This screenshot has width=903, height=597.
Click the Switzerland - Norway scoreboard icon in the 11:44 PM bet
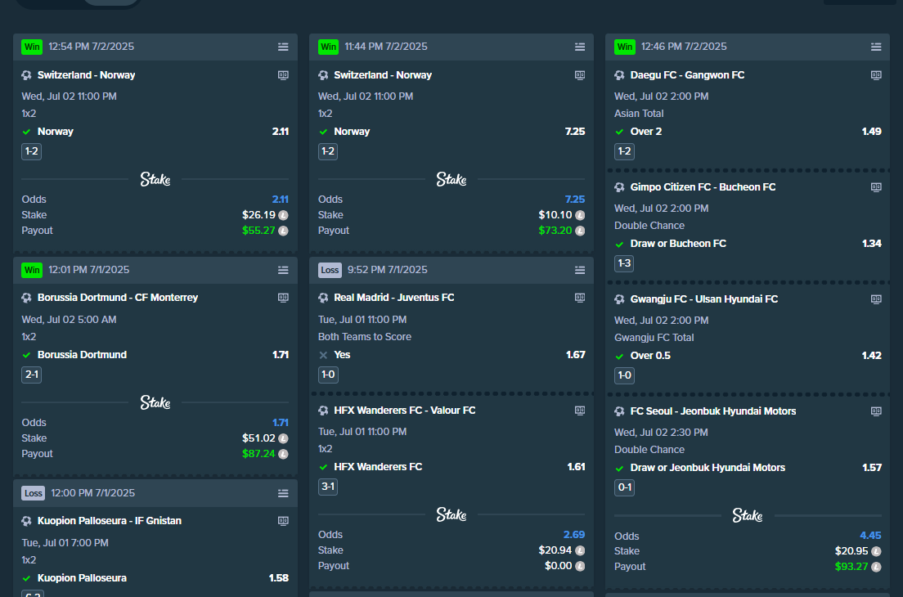[x=580, y=75]
